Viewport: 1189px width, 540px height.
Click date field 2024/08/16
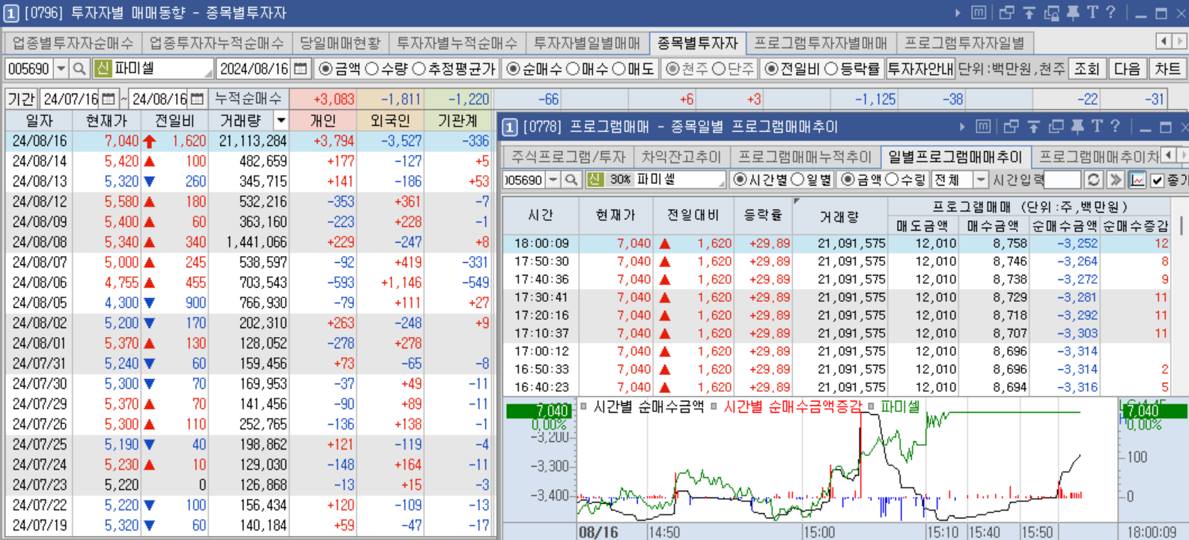click(254, 69)
